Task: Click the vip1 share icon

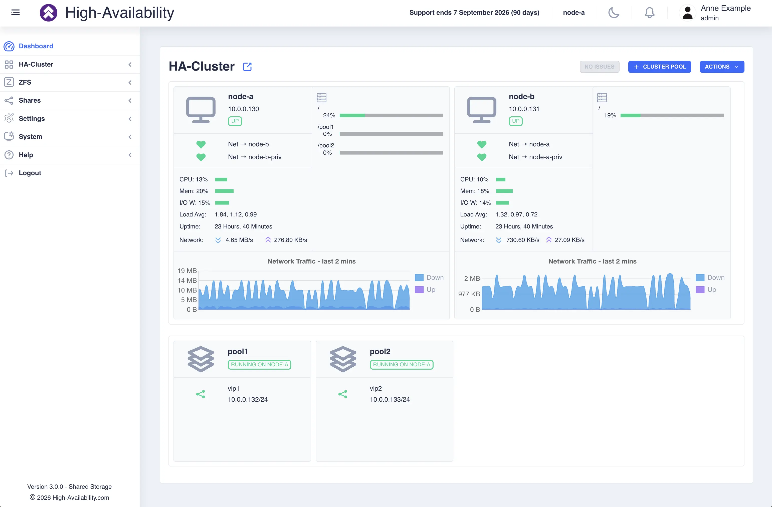Action: pos(201,394)
